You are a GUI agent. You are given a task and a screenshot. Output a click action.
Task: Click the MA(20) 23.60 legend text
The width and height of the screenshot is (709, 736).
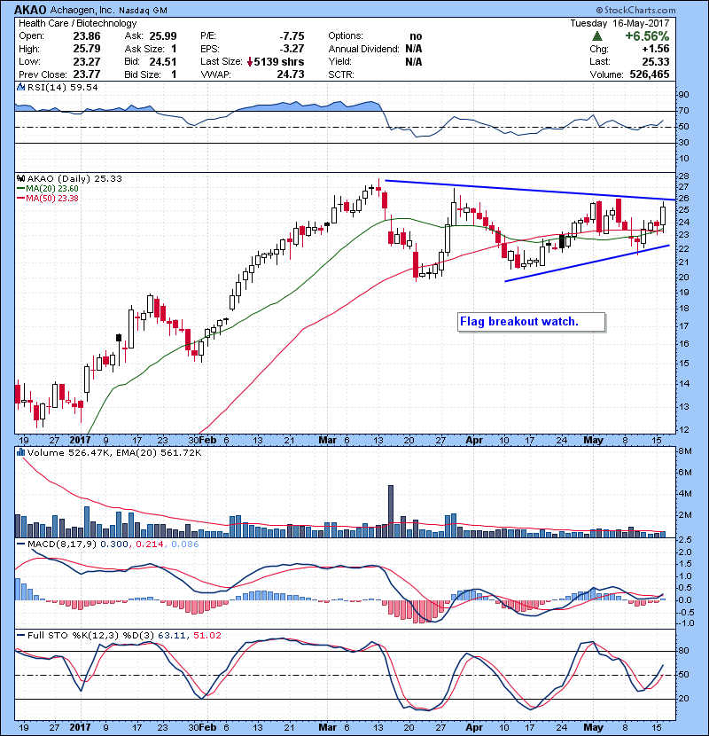point(52,188)
